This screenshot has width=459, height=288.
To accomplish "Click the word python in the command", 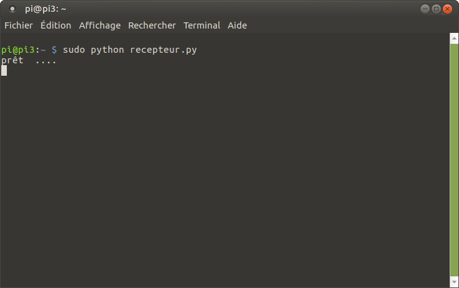I will (x=108, y=50).
